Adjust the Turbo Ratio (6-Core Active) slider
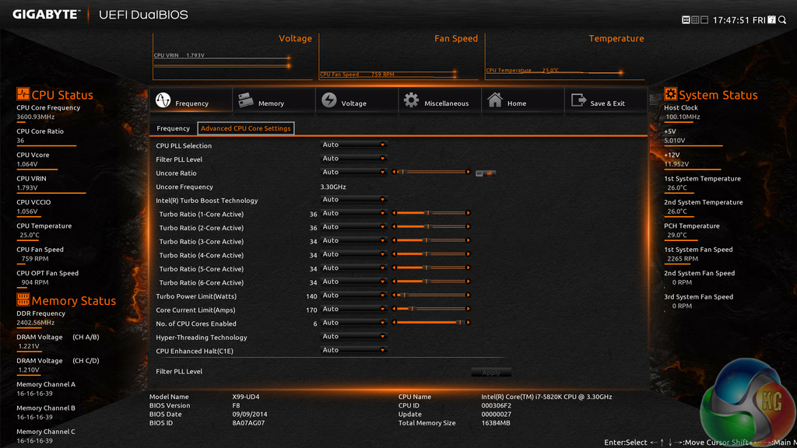Screen dimensions: 797x448 [431, 282]
